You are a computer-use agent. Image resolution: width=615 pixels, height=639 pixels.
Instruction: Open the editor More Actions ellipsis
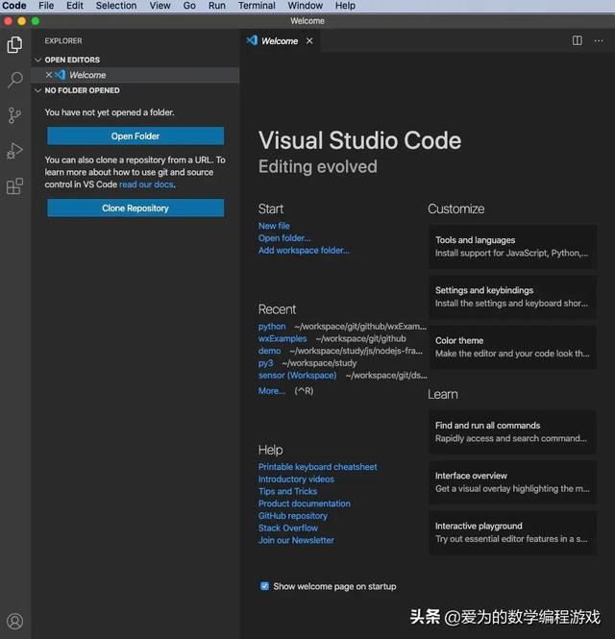click(599, 40)
